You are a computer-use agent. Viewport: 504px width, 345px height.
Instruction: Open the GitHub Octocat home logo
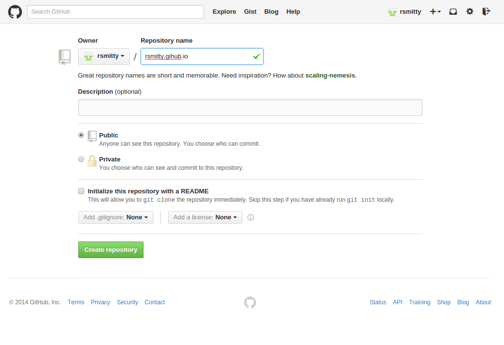pos(15,12)
